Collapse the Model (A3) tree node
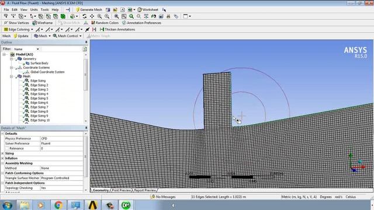 pyautogui.click(x=4, y=54)
